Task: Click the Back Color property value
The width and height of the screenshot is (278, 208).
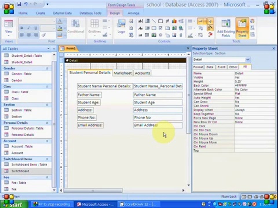Action: coord(255,86)
